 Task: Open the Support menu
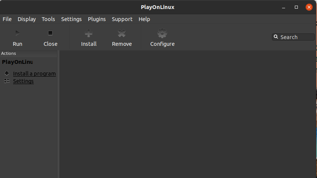122,19
